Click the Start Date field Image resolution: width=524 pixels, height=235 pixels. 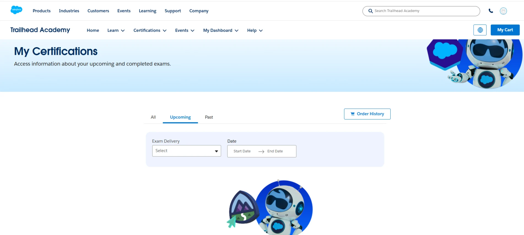pyautogui.click(x=242, y=151)
